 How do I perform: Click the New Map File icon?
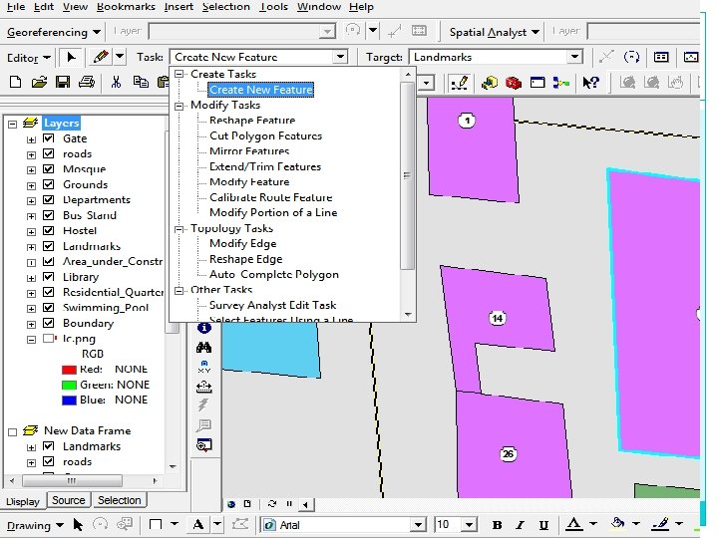16,83
